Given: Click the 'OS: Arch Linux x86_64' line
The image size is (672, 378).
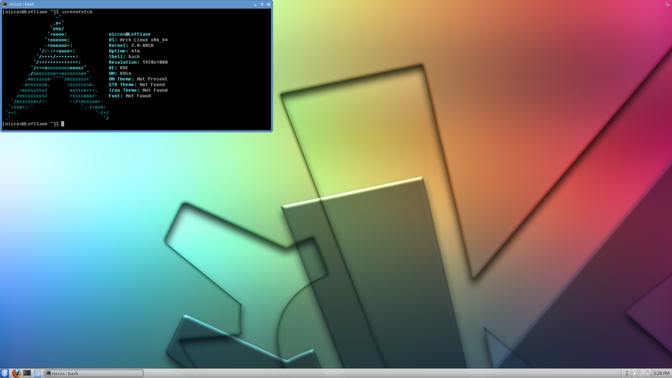Looking at the screenshot, I should [x=138, y=40].
